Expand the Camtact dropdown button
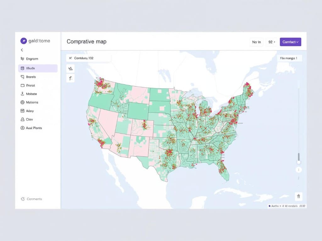 coord(290,42)
